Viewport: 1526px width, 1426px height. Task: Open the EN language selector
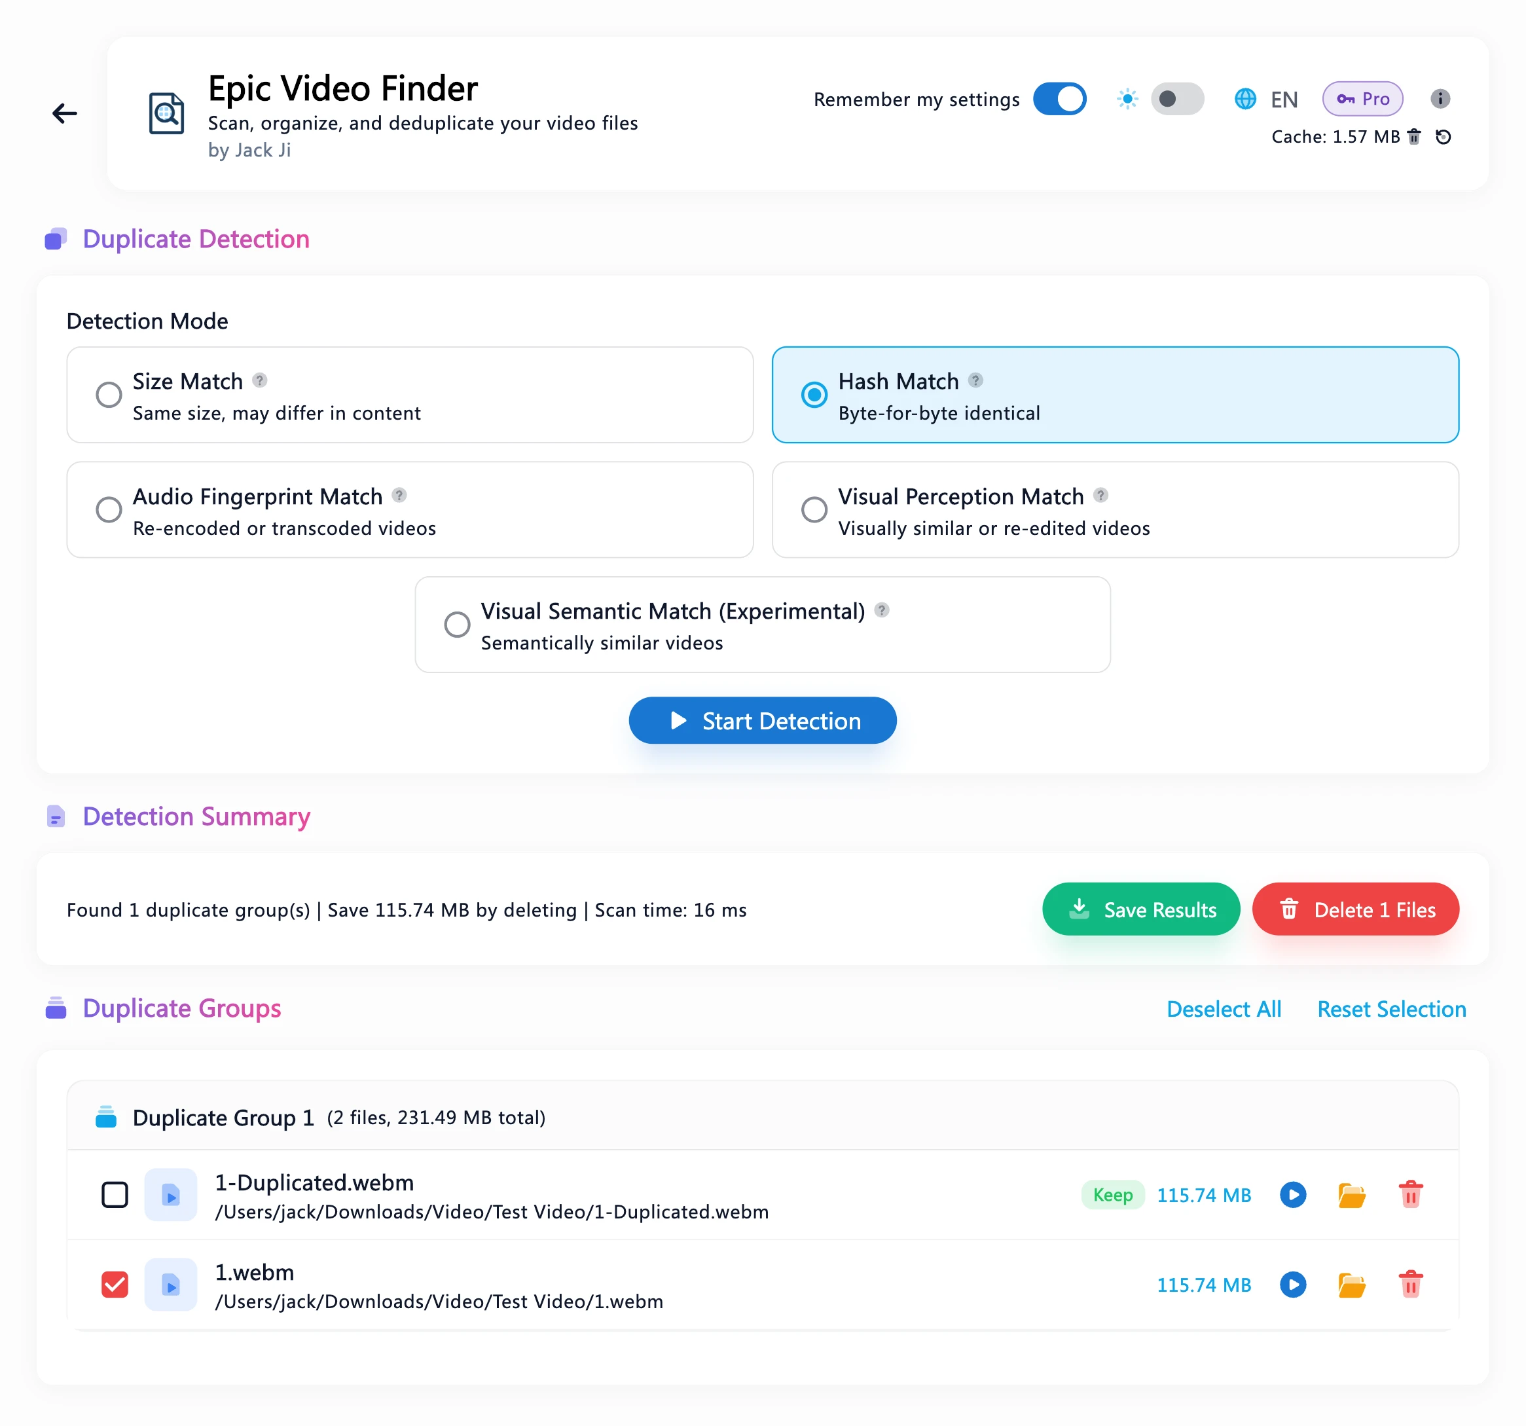click(1283, 100)
